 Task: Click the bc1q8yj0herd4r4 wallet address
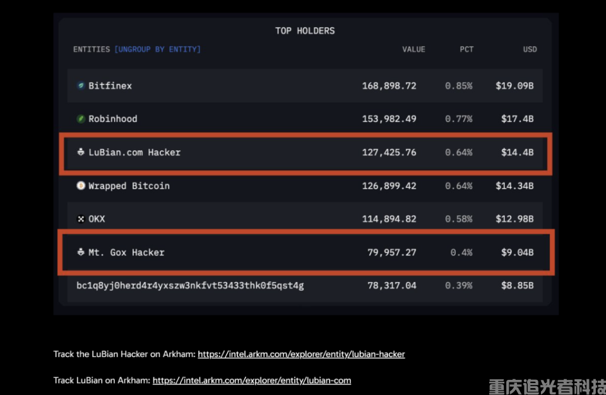190,286
